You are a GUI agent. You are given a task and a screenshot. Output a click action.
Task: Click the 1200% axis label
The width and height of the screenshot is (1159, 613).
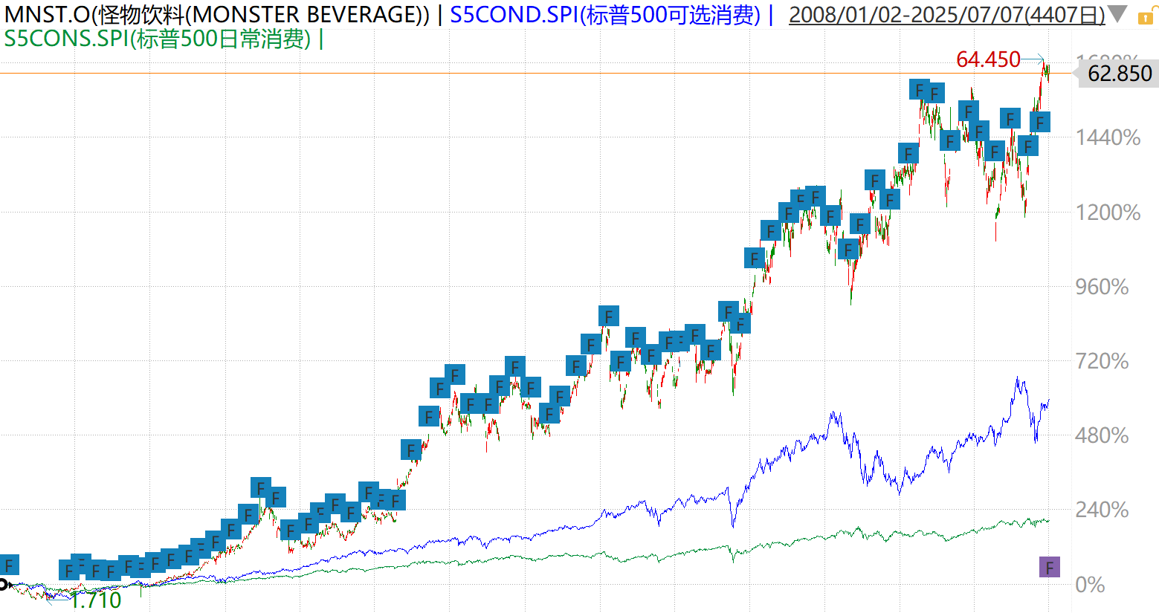point(1108,213)
